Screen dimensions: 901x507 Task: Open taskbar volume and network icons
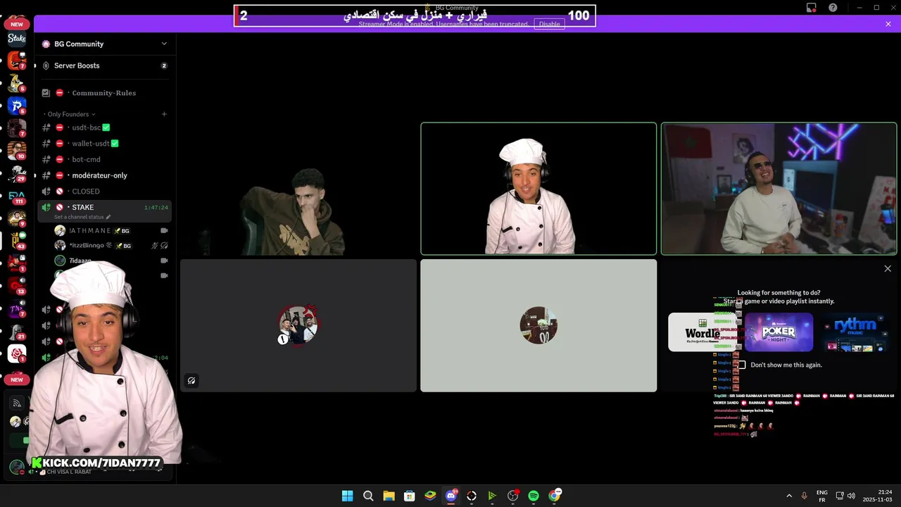click(846, 496)
